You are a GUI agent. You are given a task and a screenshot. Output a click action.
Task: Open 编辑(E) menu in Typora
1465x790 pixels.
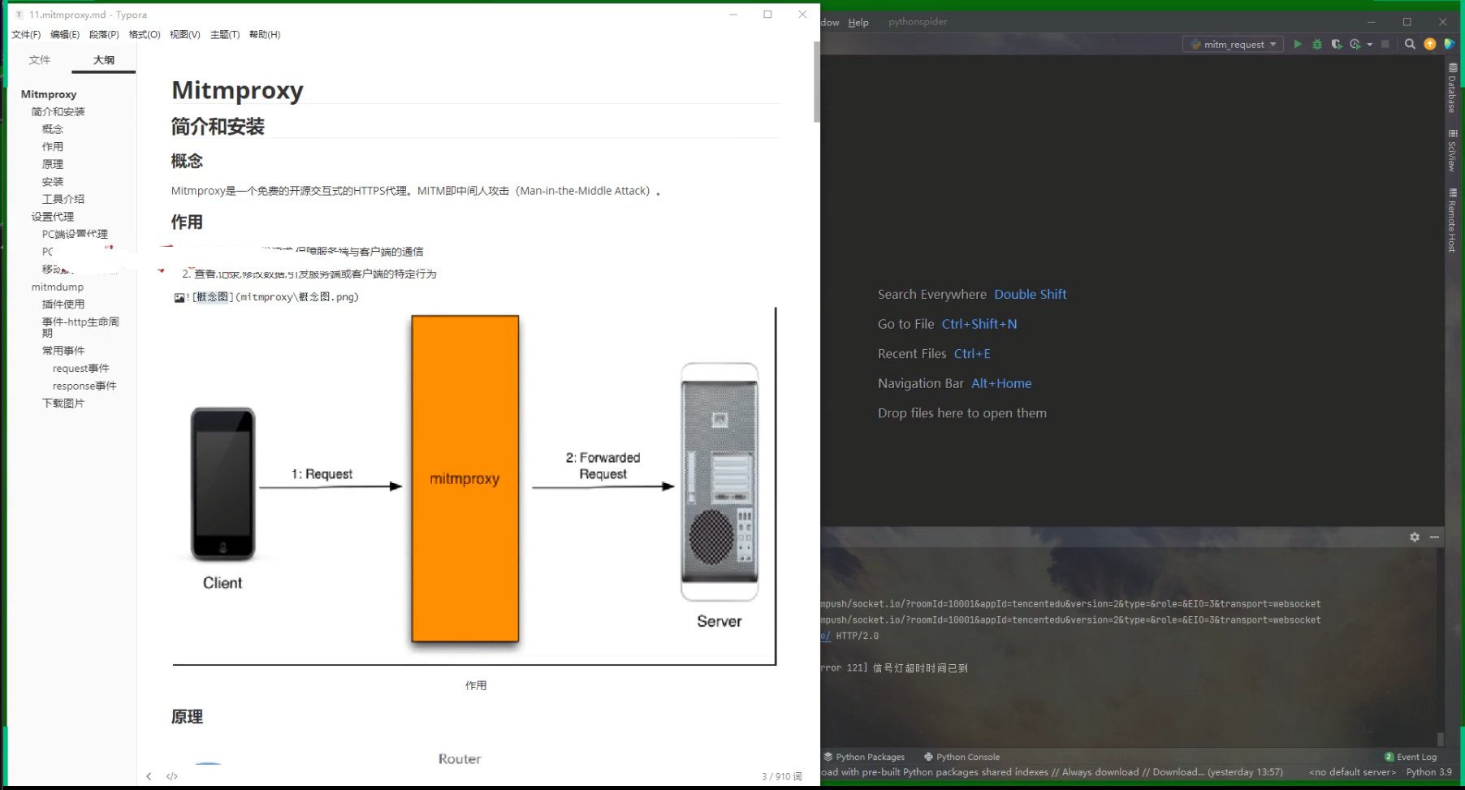(65, 34)
